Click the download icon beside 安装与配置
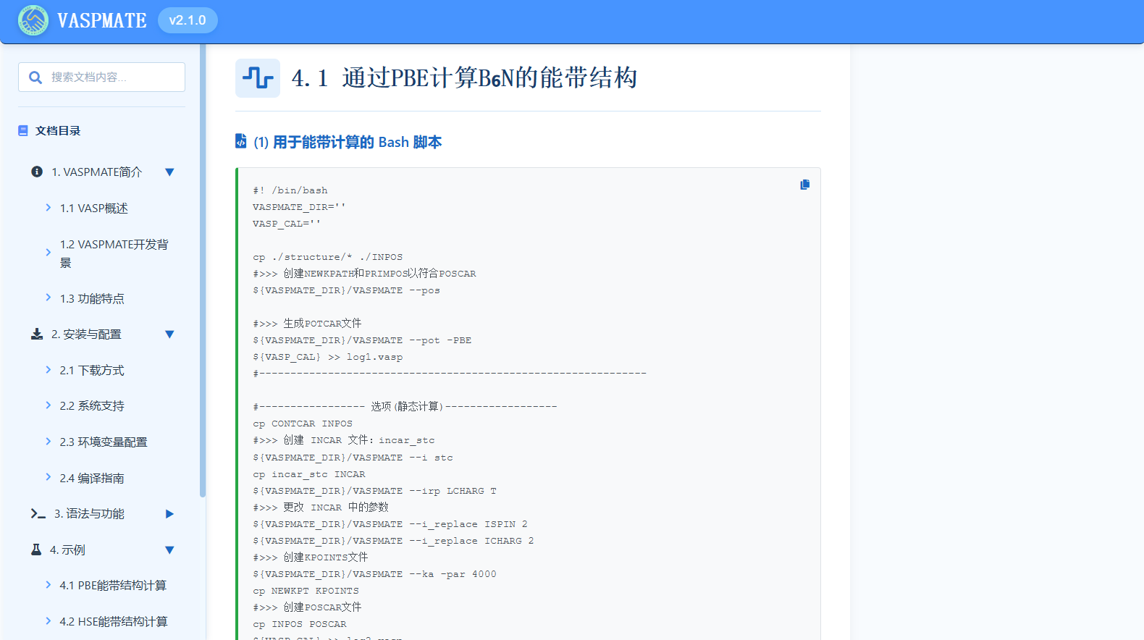 [x=37, y=334]
